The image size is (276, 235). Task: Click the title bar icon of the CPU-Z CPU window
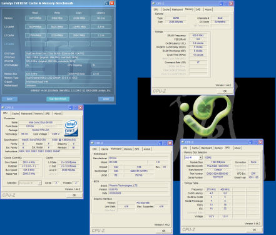click(x=3, y=108)
